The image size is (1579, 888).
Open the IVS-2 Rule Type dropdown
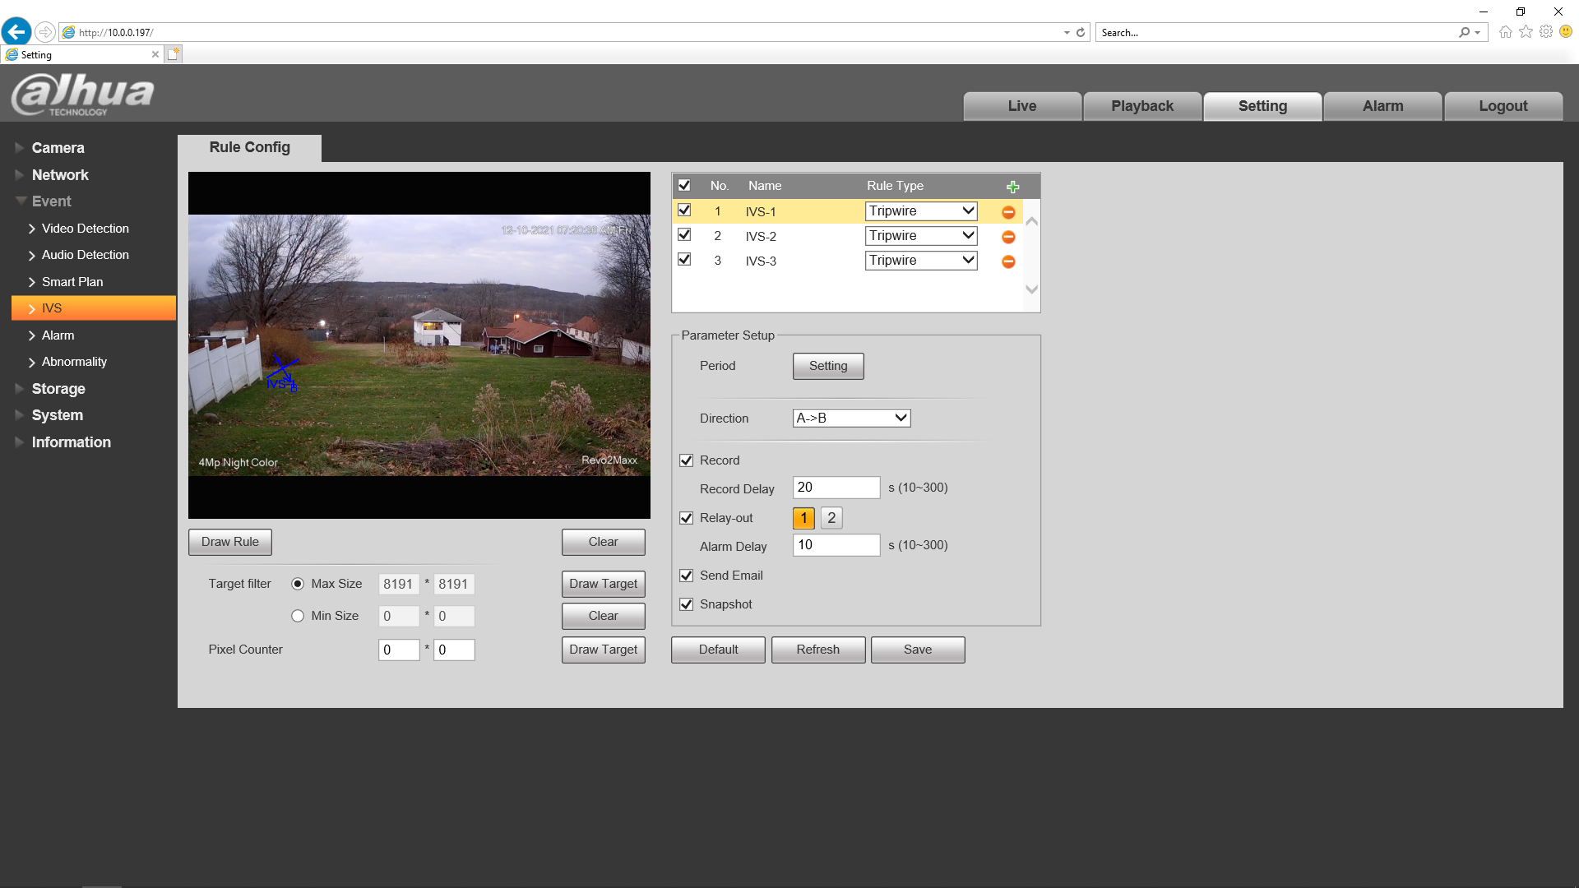click(921, 236)
